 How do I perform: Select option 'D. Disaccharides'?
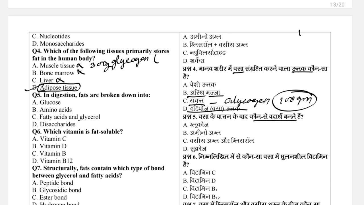tap(54, 124)
